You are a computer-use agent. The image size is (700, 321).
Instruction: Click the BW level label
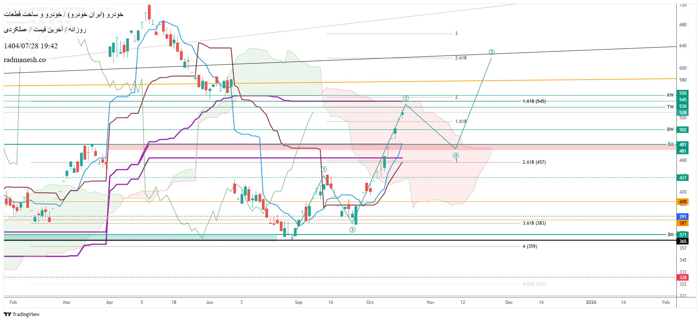(x=670, y=129)
